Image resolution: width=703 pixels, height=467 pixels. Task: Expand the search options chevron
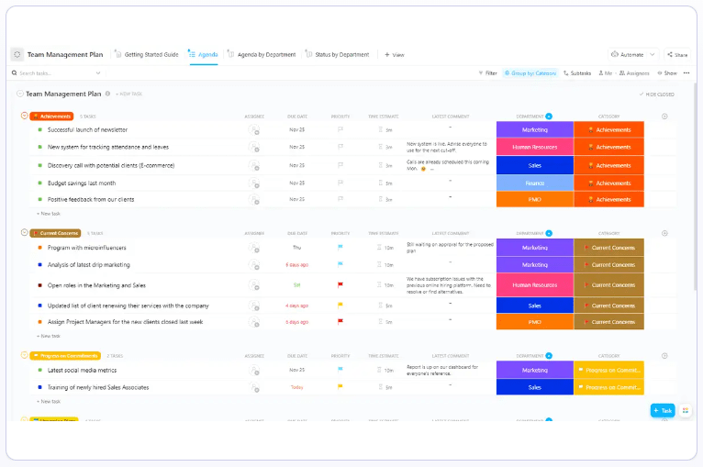98,73
